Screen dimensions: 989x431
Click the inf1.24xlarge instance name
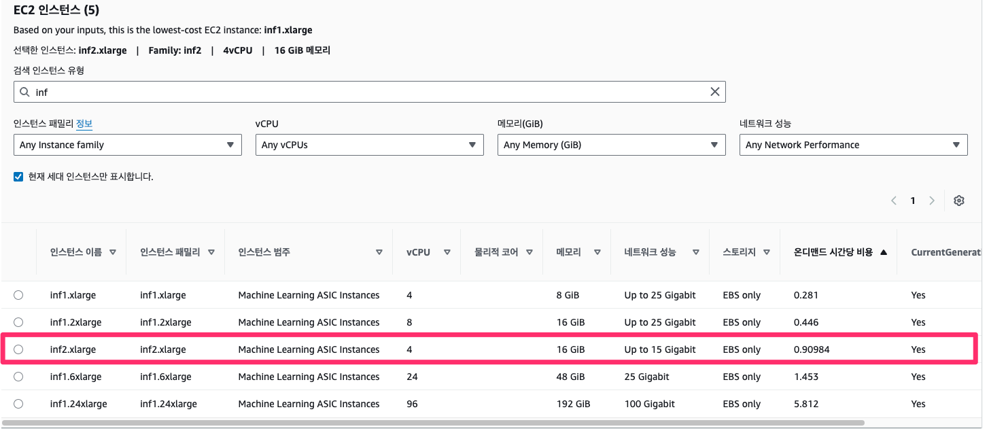(x=78, y=404)
